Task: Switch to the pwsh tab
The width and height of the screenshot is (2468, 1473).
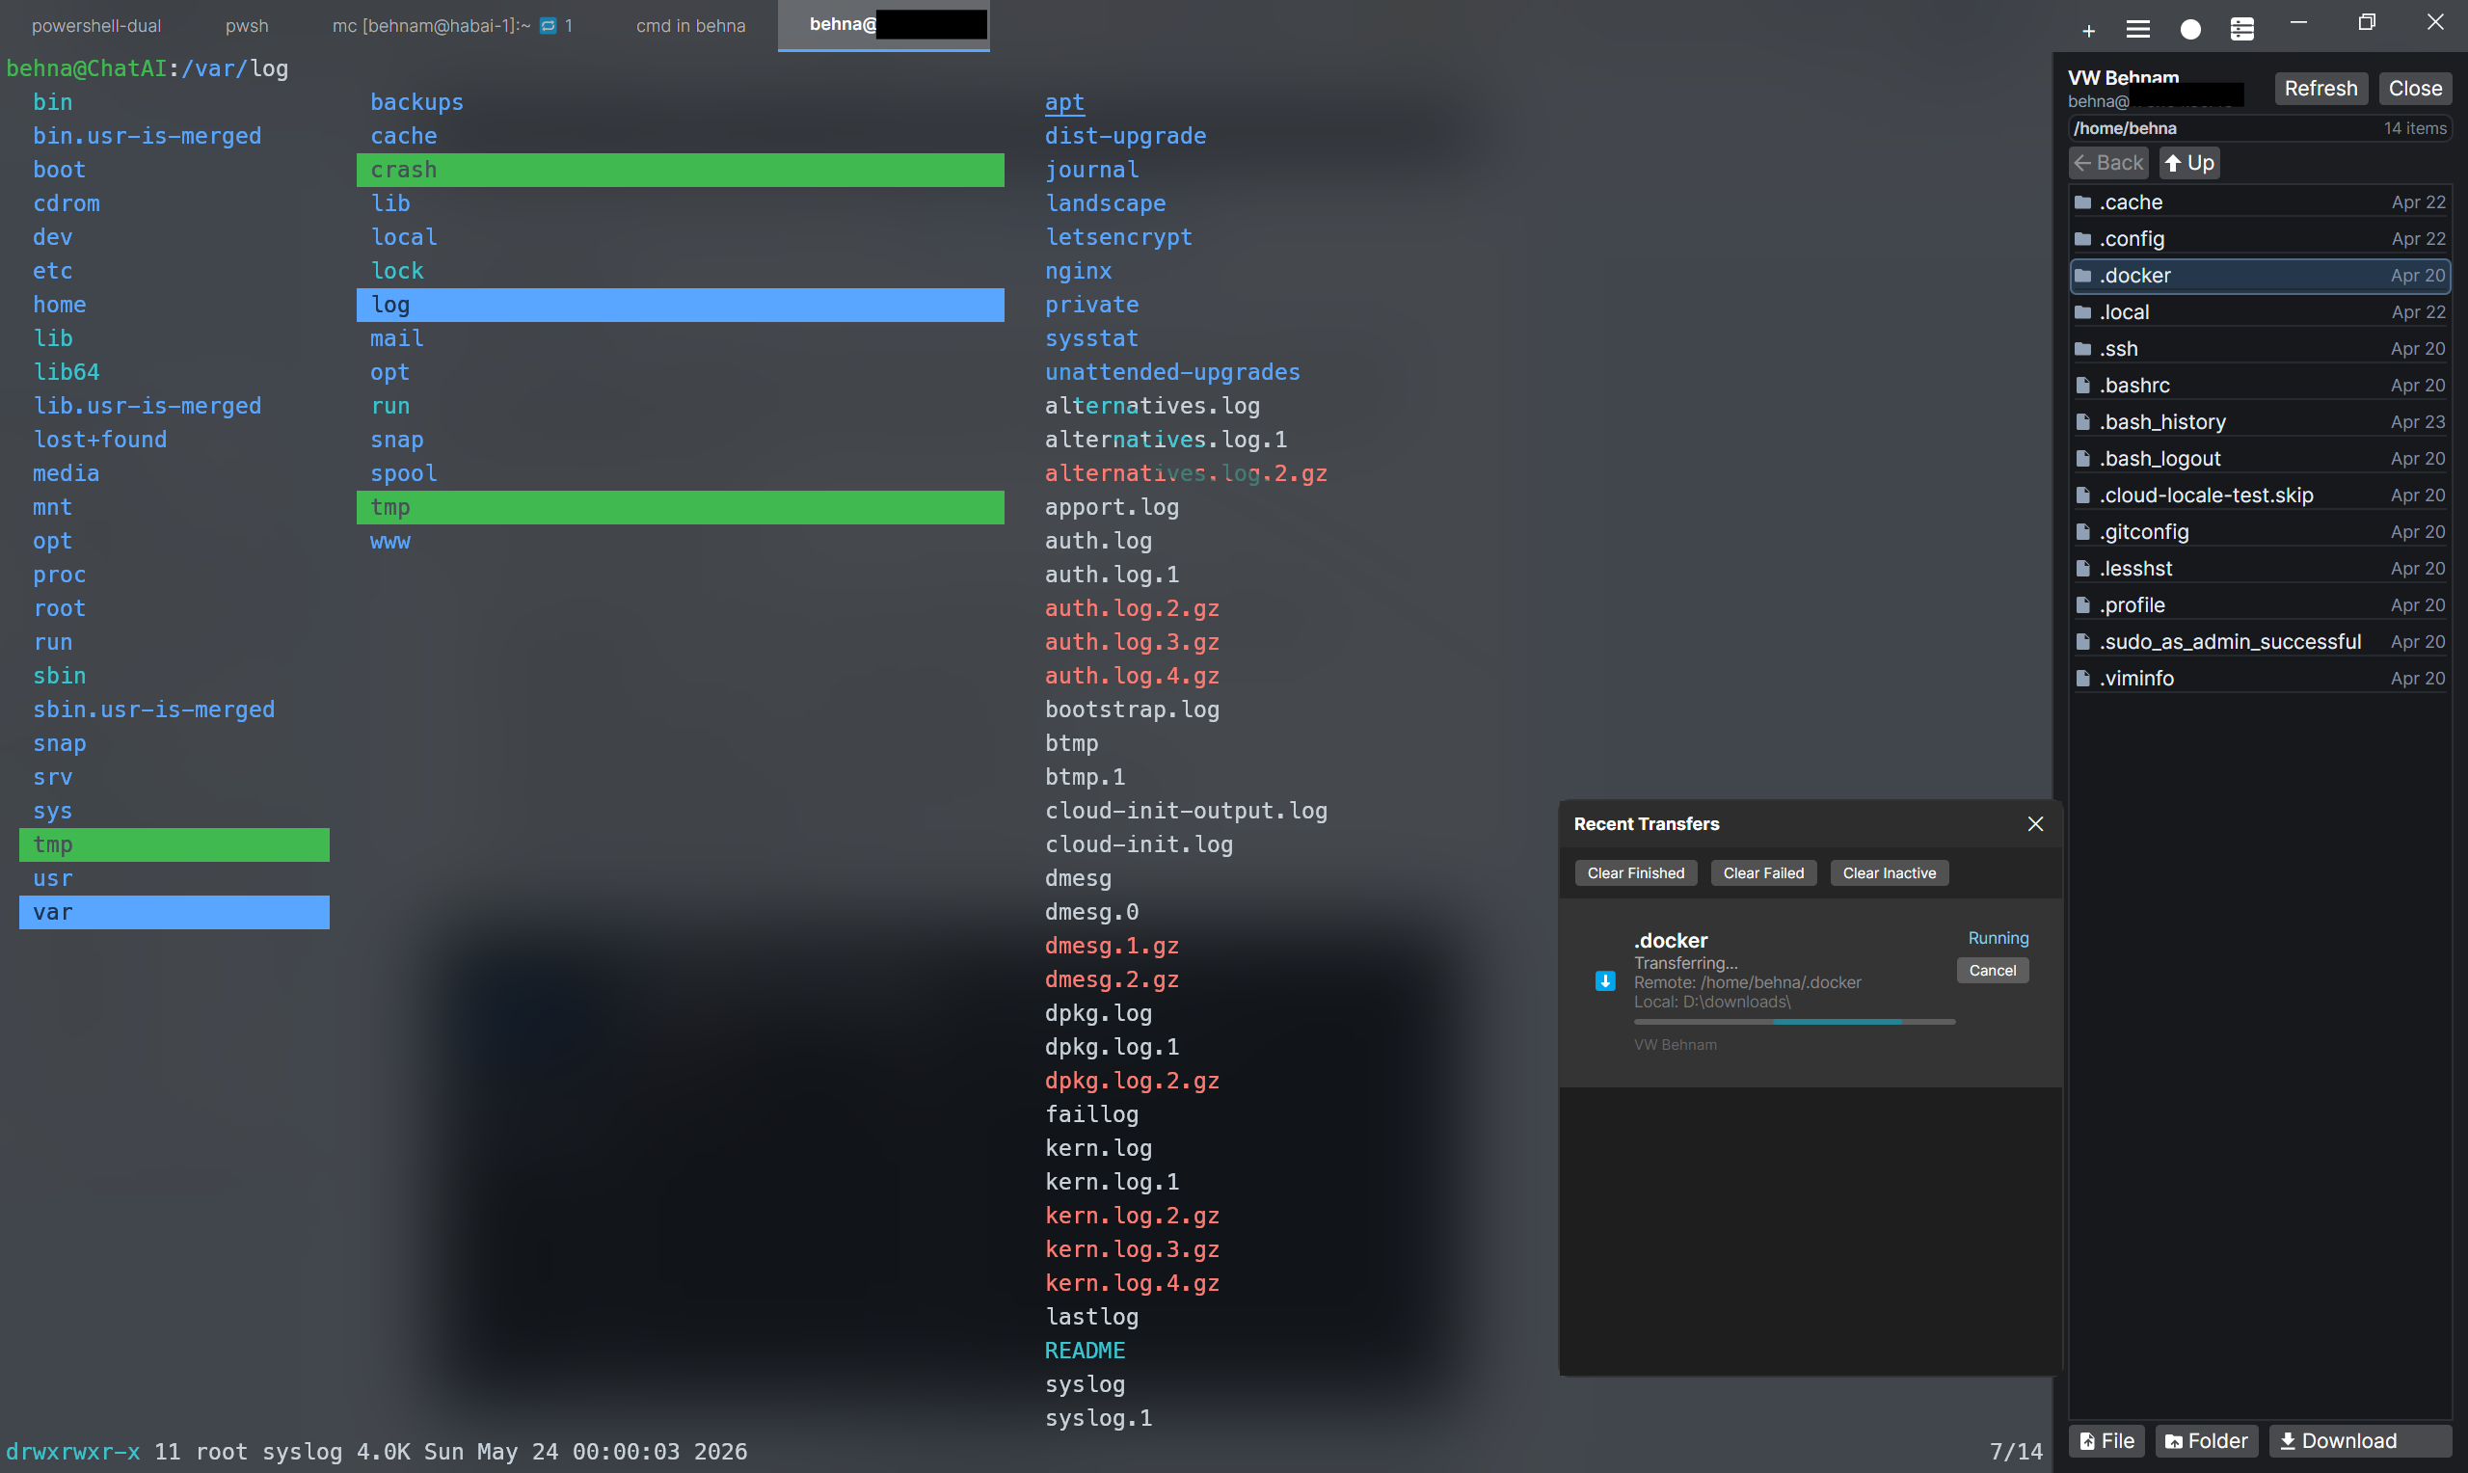Action: click(247, 26)
